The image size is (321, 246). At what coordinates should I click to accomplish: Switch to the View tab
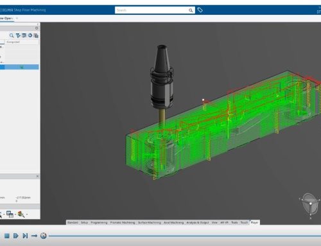[214, 223]
